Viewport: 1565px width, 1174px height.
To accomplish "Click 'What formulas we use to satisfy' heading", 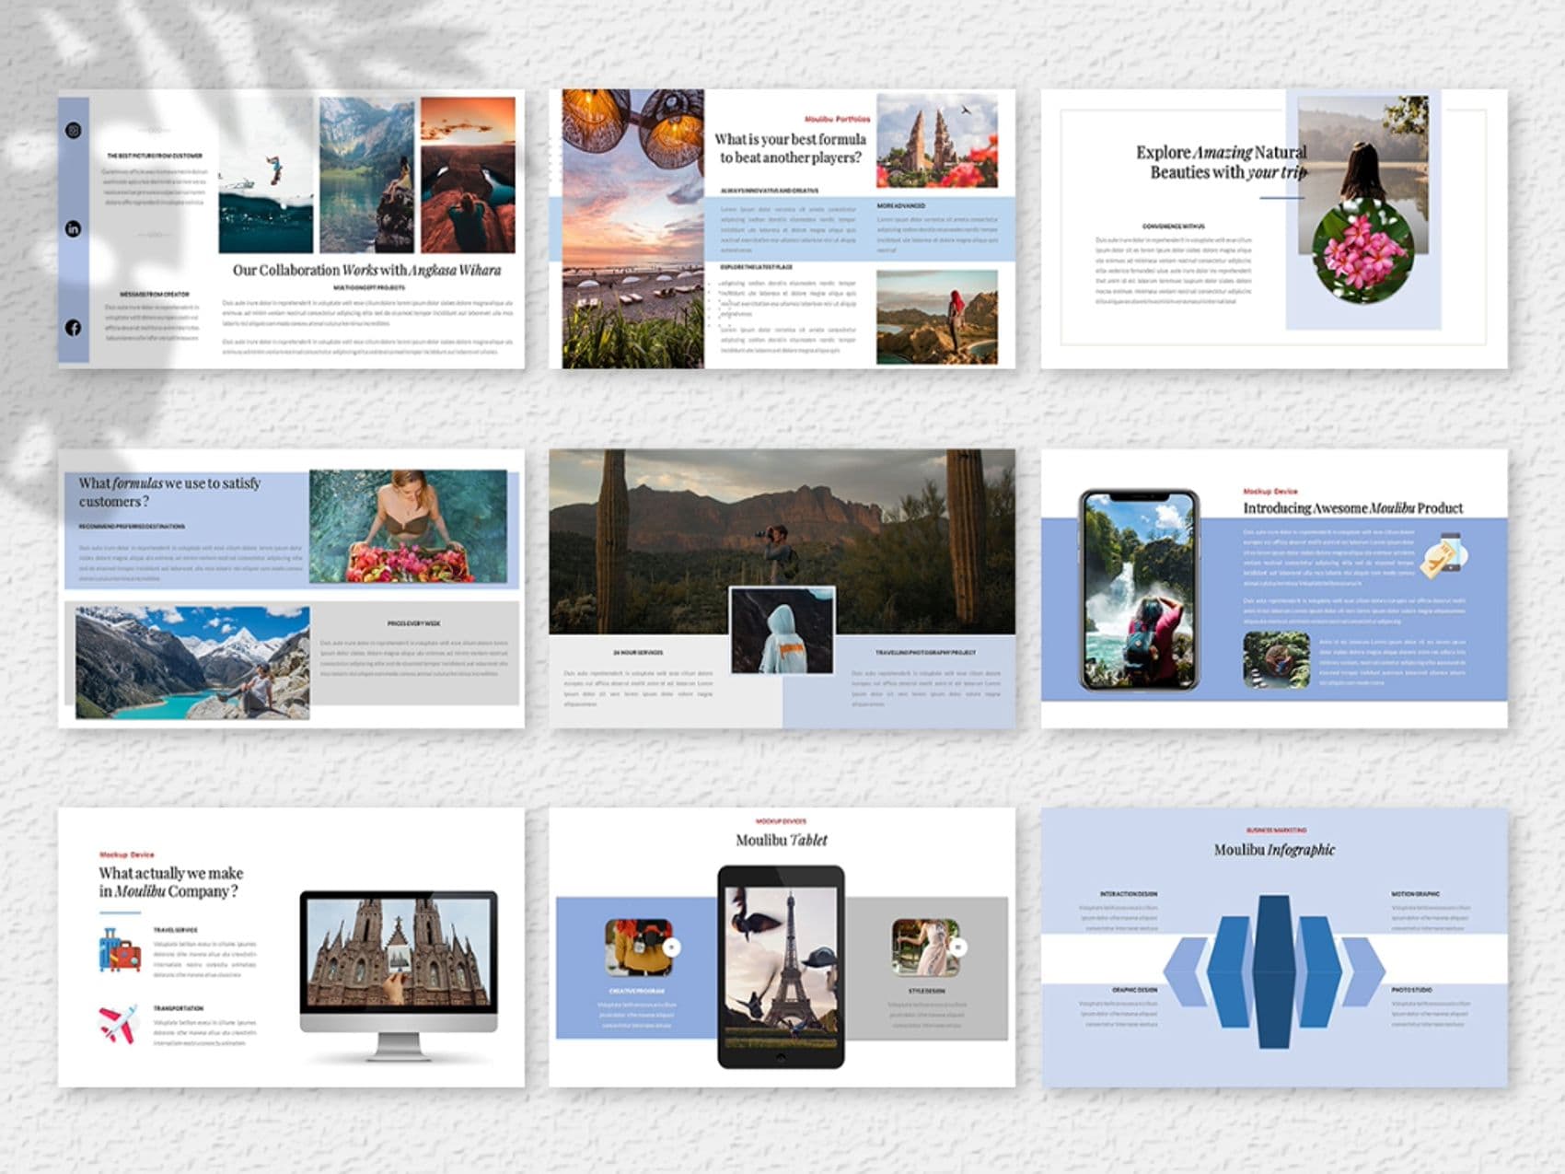I will click(x=169, y=493).
